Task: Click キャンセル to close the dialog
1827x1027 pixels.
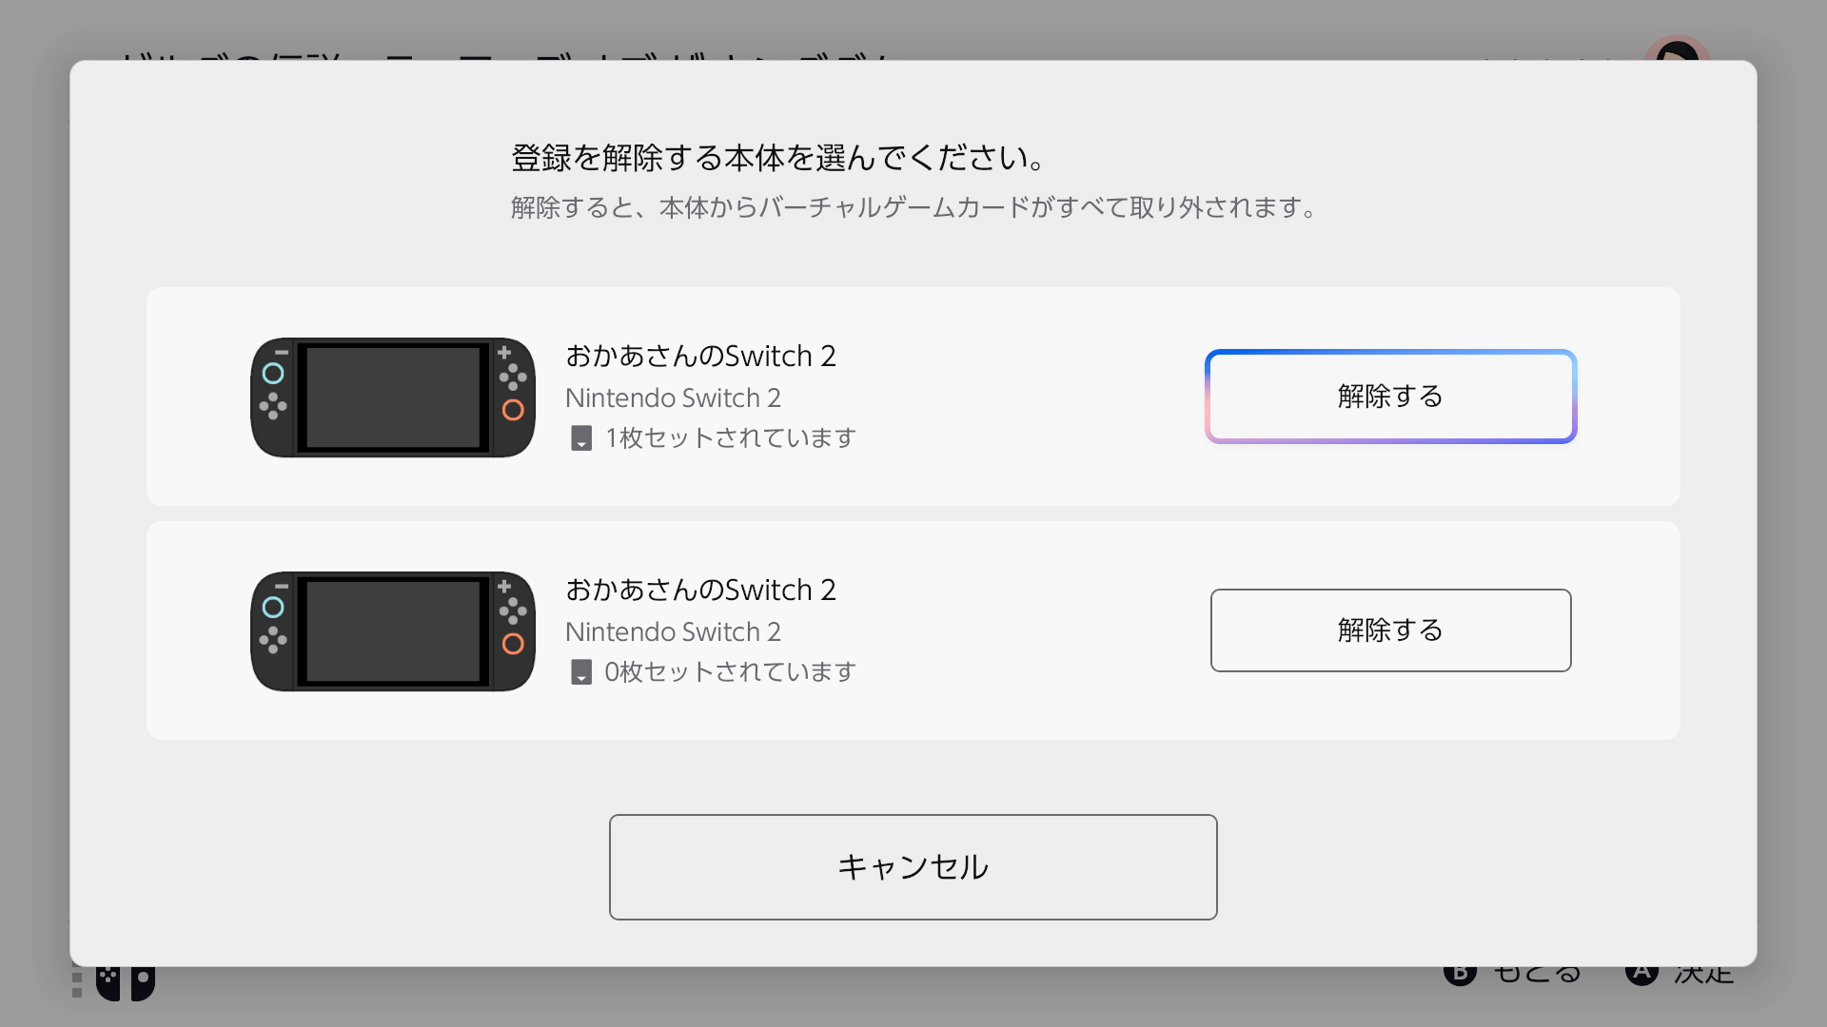Action: [x=913, y=866]
